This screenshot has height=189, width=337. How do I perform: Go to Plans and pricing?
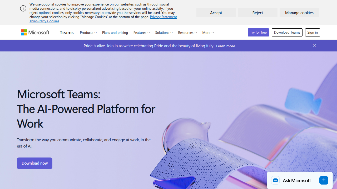(x=115, y=33)
